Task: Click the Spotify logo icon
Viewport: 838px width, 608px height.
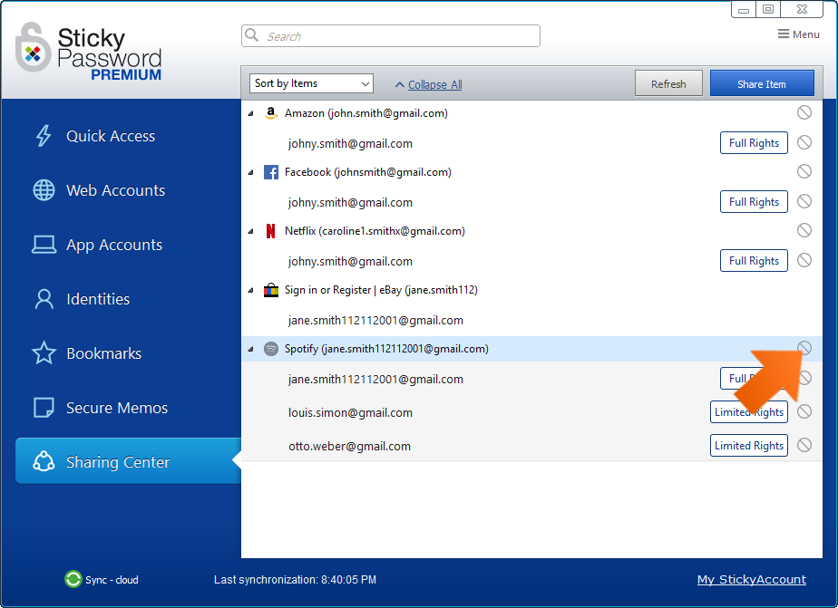Action: (x=271, y=349)
